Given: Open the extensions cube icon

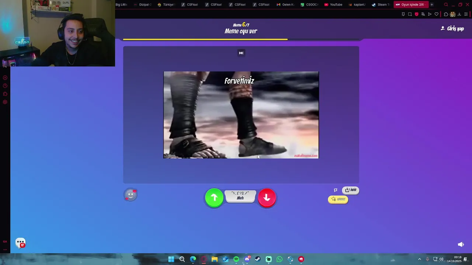Looking at the screenshot, I should pos(446,14).
